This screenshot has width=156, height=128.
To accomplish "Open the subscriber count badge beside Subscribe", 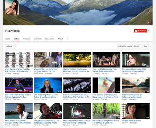I will point(149,31).
